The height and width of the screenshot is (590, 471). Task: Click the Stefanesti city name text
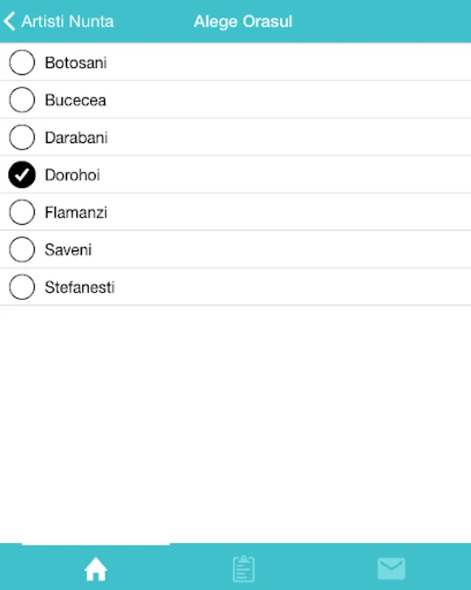click(79, 287)
